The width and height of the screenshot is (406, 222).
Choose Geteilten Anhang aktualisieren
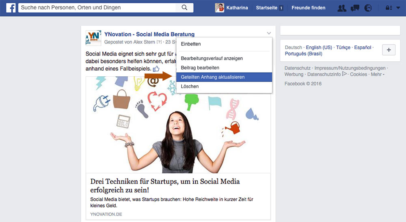[x=224, y=77]
